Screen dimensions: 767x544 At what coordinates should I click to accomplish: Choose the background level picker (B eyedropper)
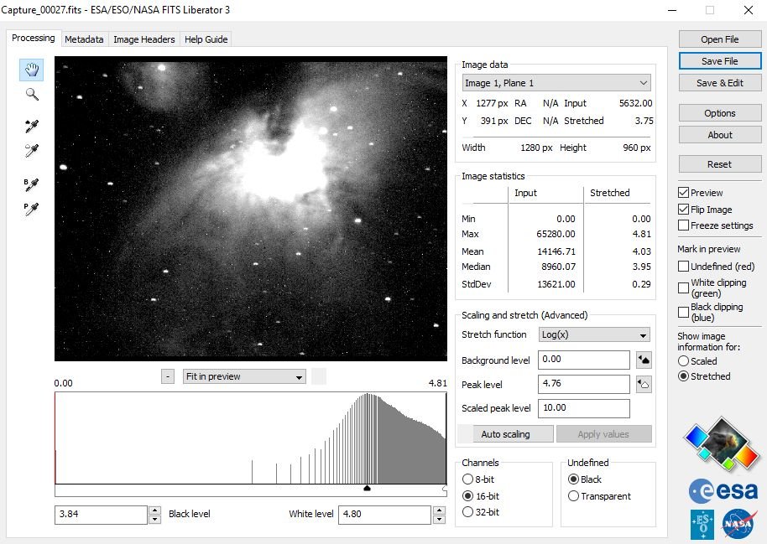(31, 184)
